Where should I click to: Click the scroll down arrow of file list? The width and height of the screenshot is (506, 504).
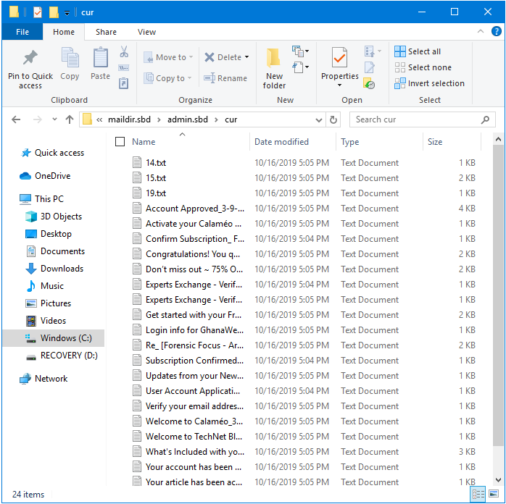tap(498, 480)
